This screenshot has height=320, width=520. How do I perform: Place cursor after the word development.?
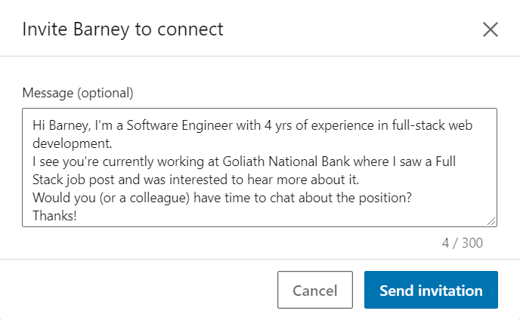(113, 143)
